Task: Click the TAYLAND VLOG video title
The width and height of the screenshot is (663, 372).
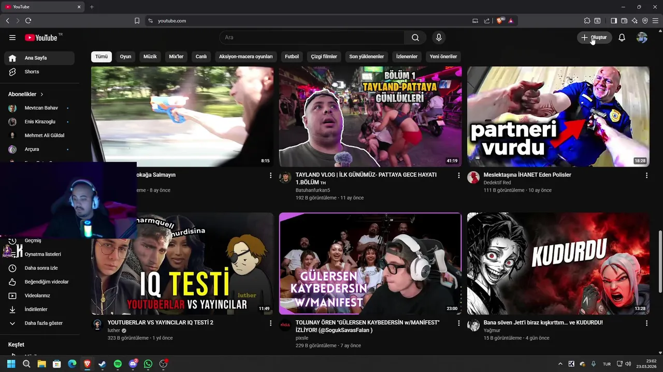Action: [x=366, y=179]
